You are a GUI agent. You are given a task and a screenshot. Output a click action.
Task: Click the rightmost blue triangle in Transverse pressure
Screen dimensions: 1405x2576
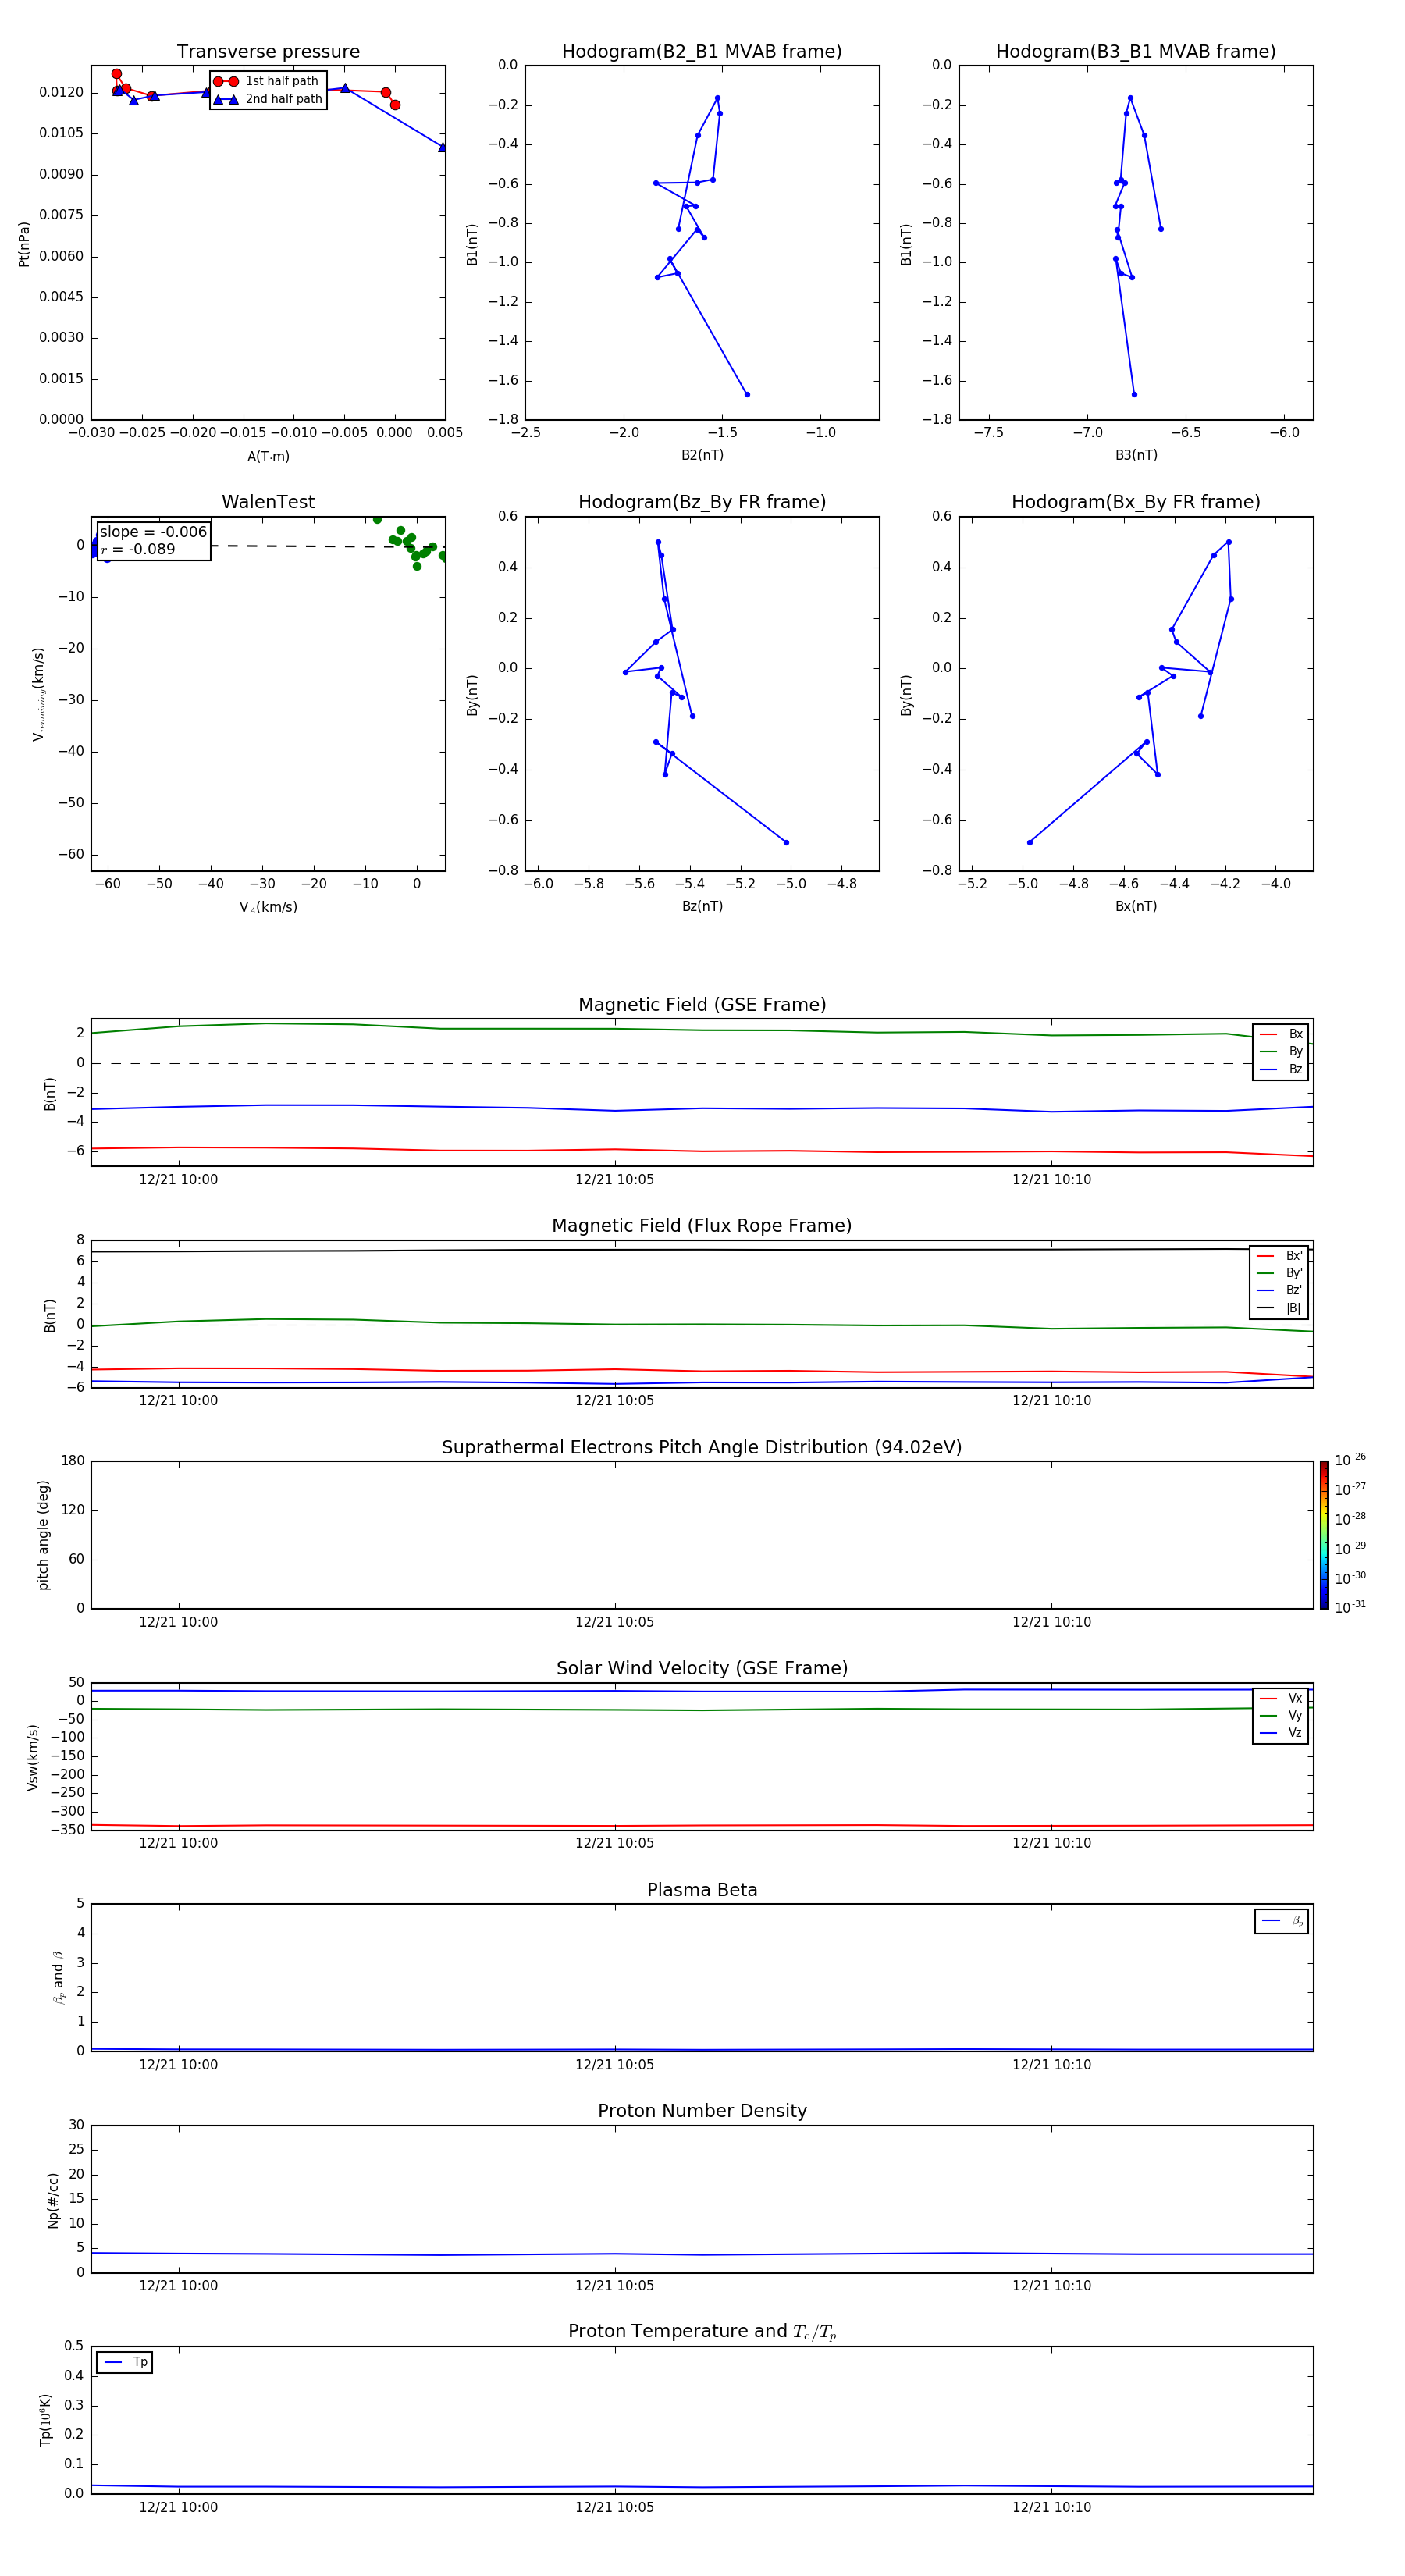point(442,147)
